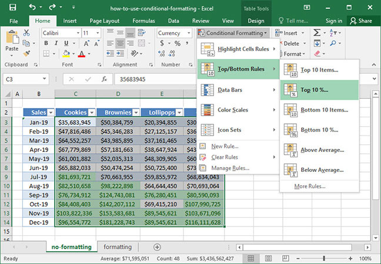The width and height of the screenshot is (381, 264).
Task: Open Highlight Cells Rules submenu
Action: pos(238,49)
